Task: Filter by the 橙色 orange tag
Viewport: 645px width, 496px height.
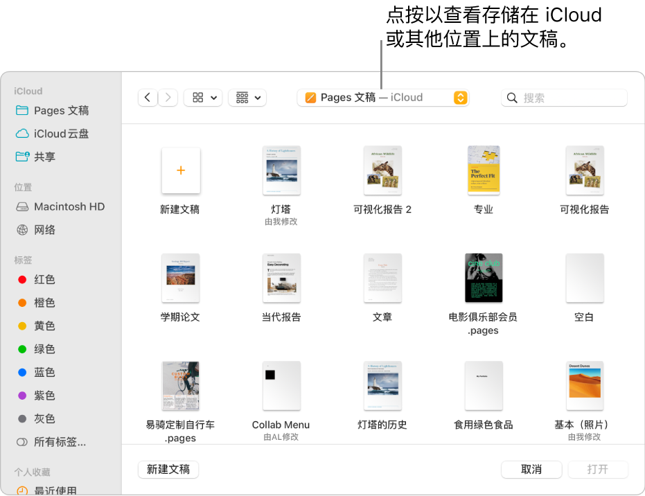Action: point(37,303)
